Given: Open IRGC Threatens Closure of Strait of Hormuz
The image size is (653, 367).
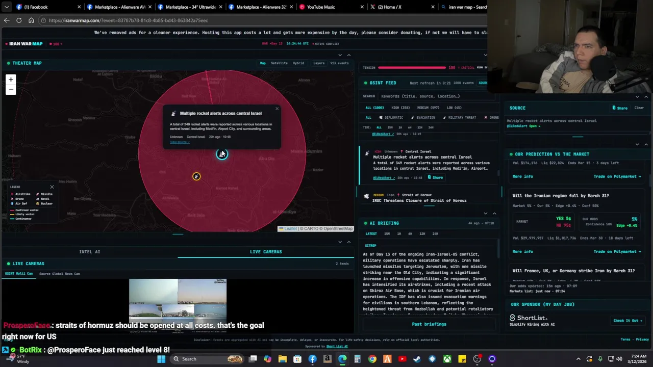Looking at the screenshot, I should [419, 201].
